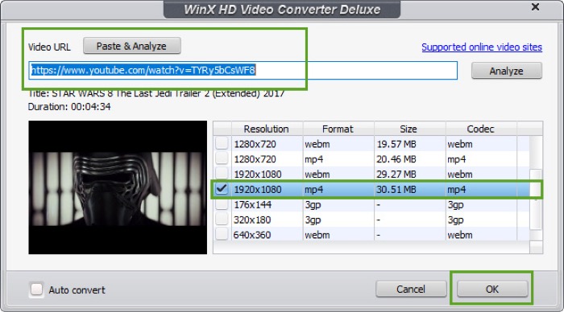564x312 pixels.
Task: Click the Resolution column header
Action: [x=267, y=129]
